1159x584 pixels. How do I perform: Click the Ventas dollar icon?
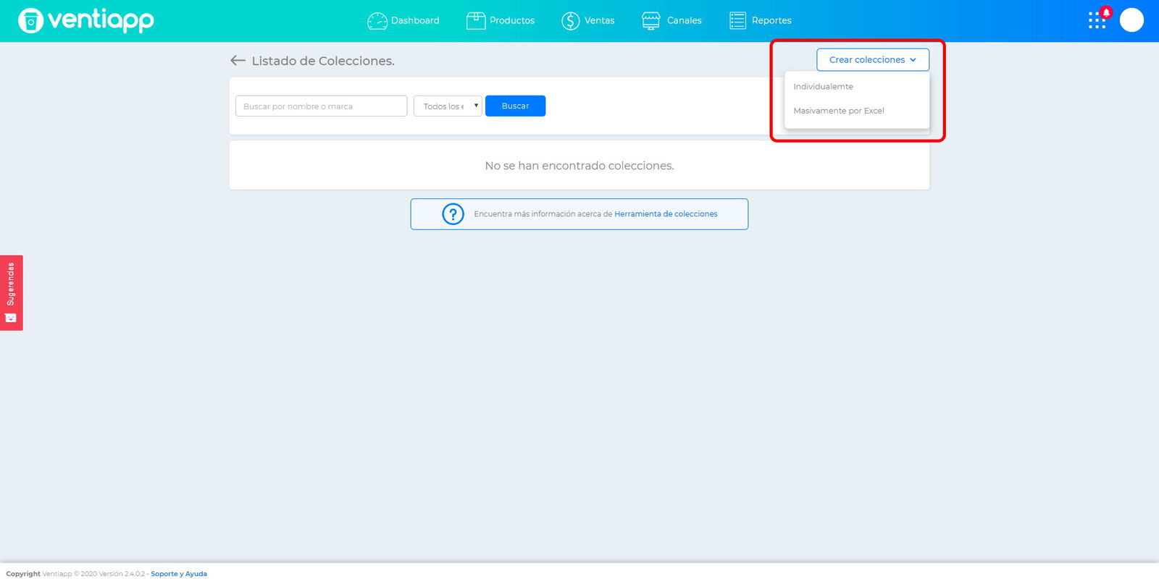point(571,21)
